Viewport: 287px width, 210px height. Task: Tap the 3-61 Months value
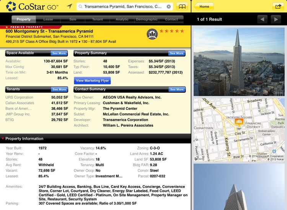pyautogui.click(x=57, y=72)
